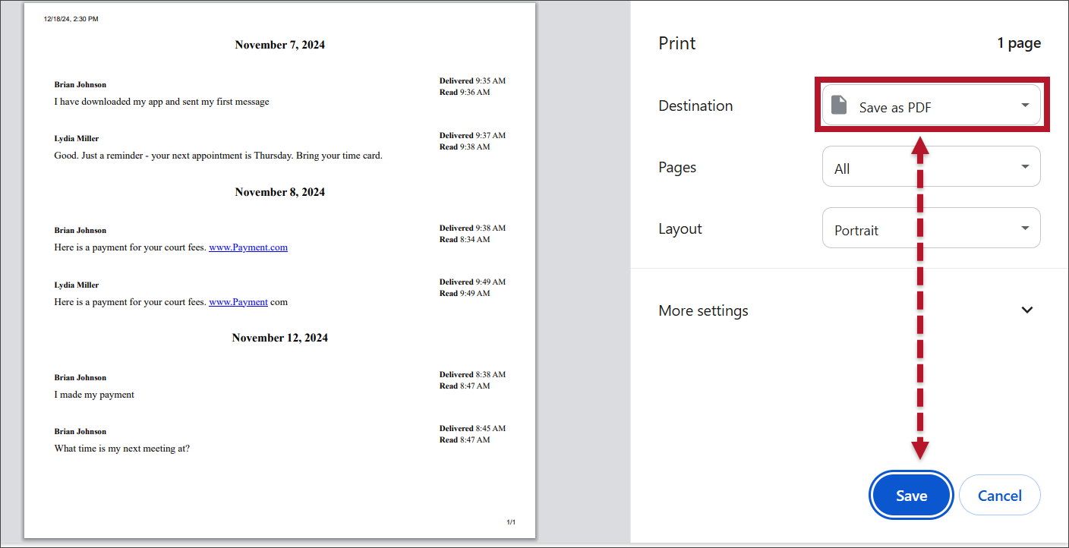Open the Pages dropdown set to All
1069x548 pixels.
tap(931, 167)
